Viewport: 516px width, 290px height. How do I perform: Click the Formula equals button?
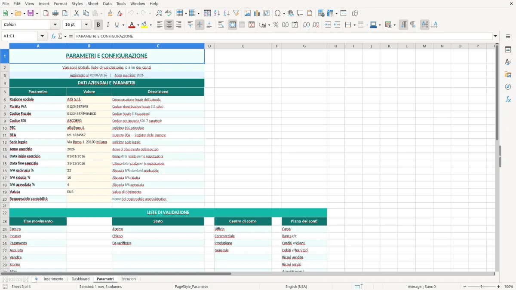71,36
